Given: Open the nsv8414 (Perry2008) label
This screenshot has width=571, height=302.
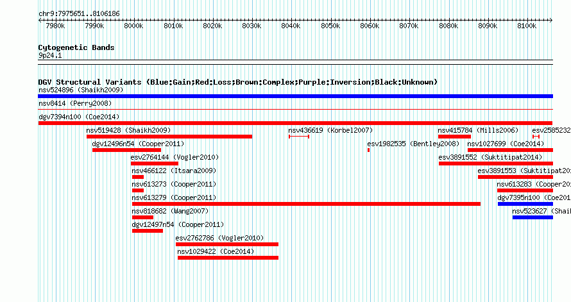Looking at the screenshot, I should (x=75, y=103).
